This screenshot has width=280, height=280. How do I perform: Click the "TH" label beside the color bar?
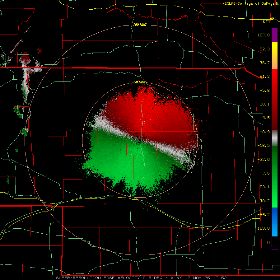(267, 242)
